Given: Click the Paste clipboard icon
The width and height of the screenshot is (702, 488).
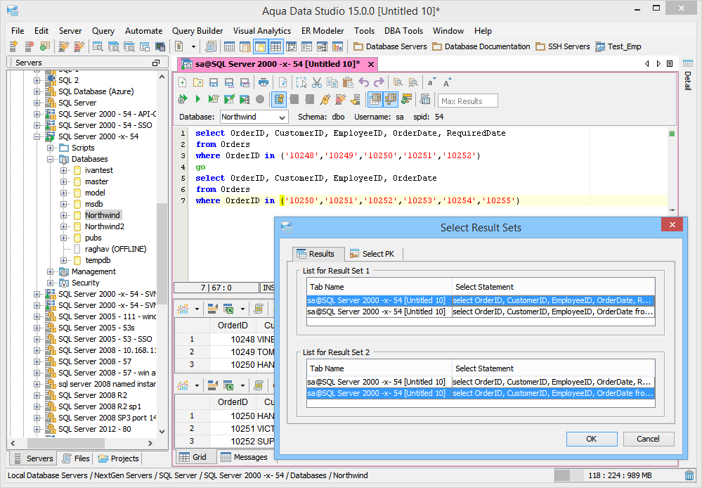Looking at the screenshot, I should [x=348, y=82].
